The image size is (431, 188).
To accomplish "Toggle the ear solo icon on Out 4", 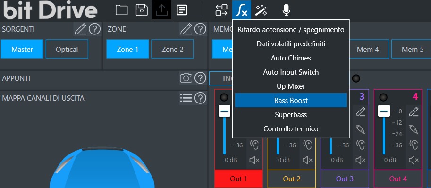I will (414, 145).
